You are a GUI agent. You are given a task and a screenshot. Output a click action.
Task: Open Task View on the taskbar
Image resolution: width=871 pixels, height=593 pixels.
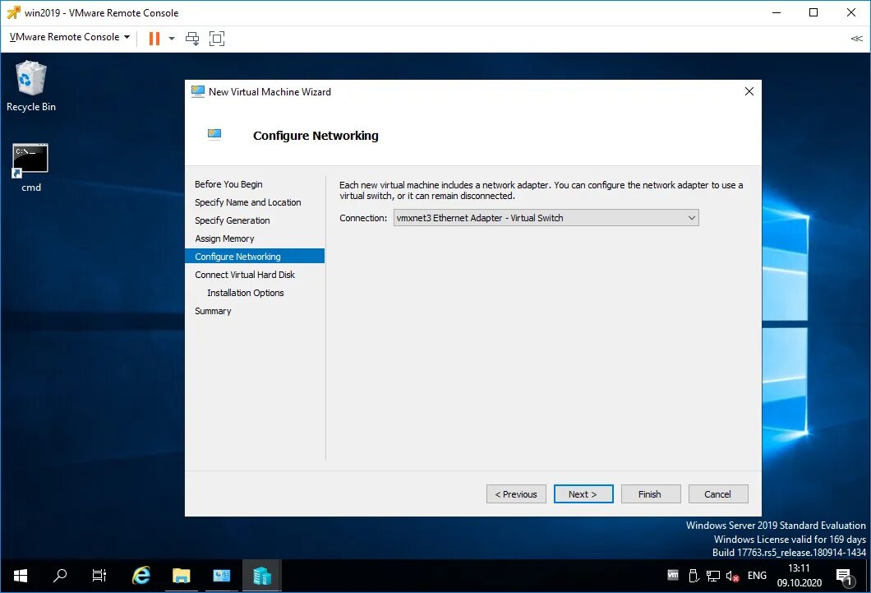pyautogui.click(x=99, y=576)
